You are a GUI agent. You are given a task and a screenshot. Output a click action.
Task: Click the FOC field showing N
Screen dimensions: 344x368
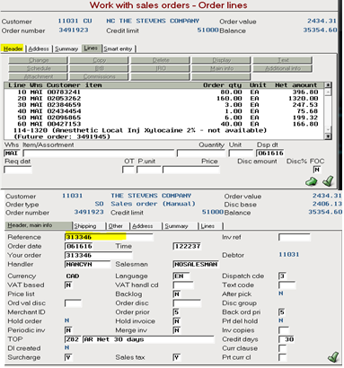[x=317, y=170]
